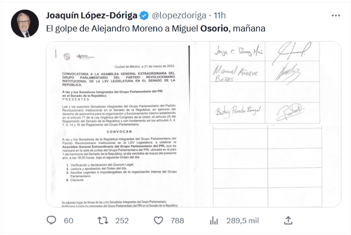Click the retweet arrows icon
Screen dimensions: 351x235
[103, 220]
